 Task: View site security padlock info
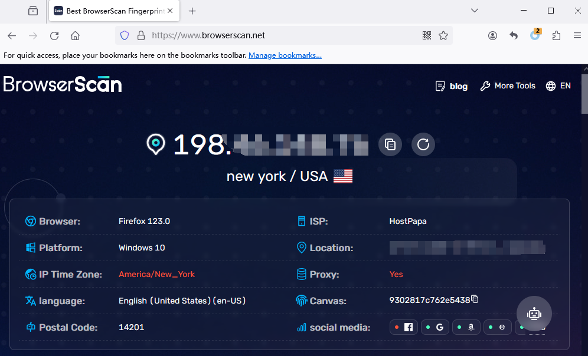pyautogui.click(x=141, y=35)
